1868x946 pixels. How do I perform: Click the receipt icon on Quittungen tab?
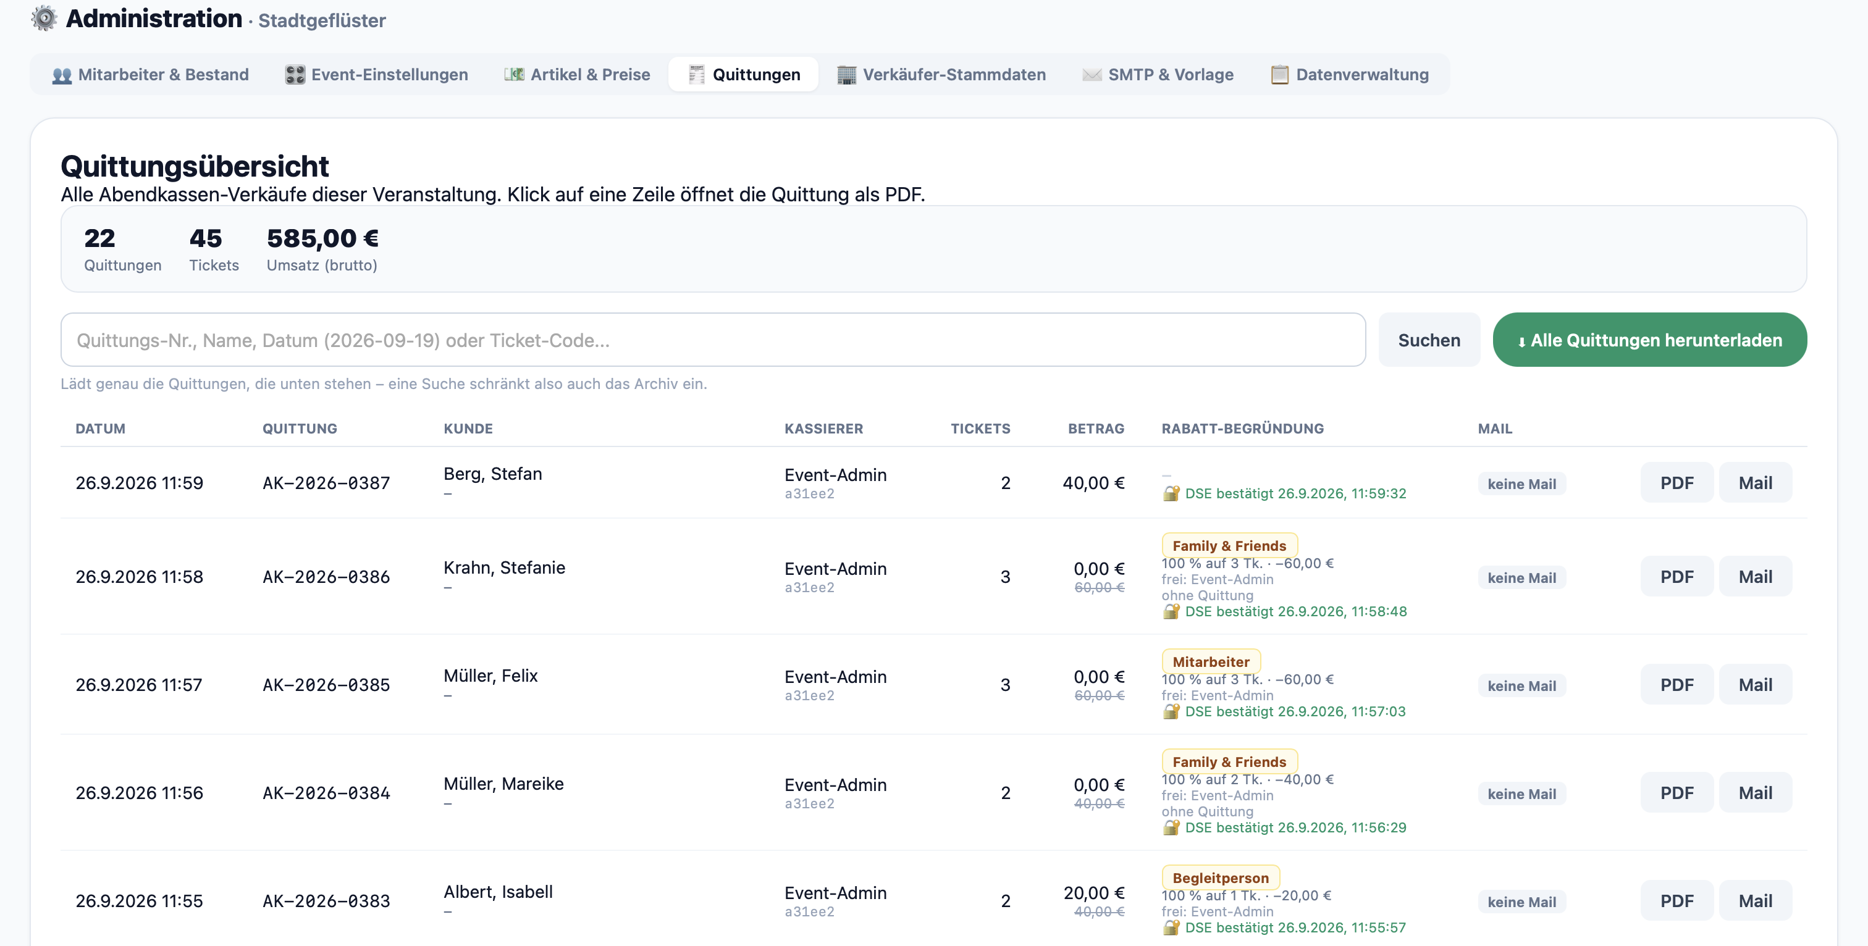[x=697, y=75]
